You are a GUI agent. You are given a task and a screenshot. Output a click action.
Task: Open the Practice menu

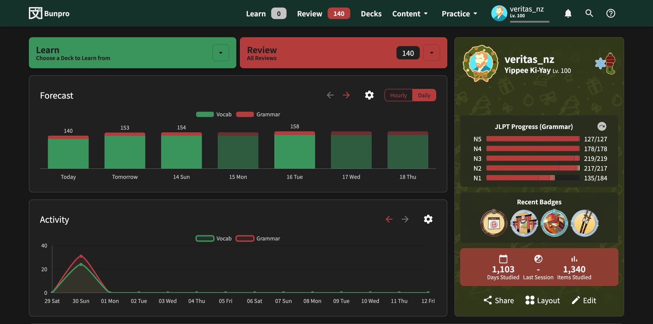[459, 14]
